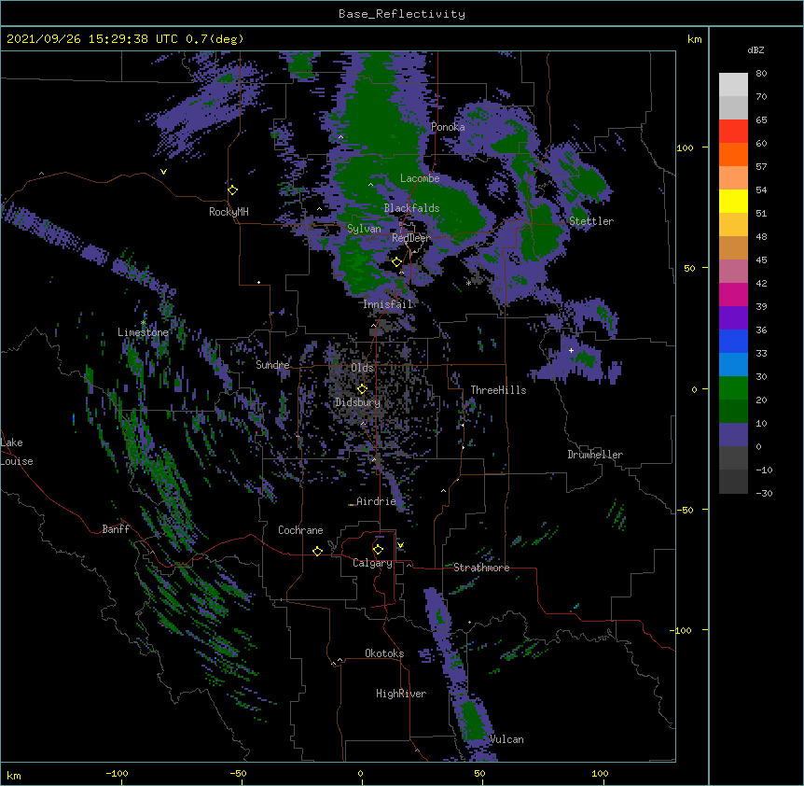Click the Calgary city label
Screen dimensions: 804x786
[x=372, y=563]
